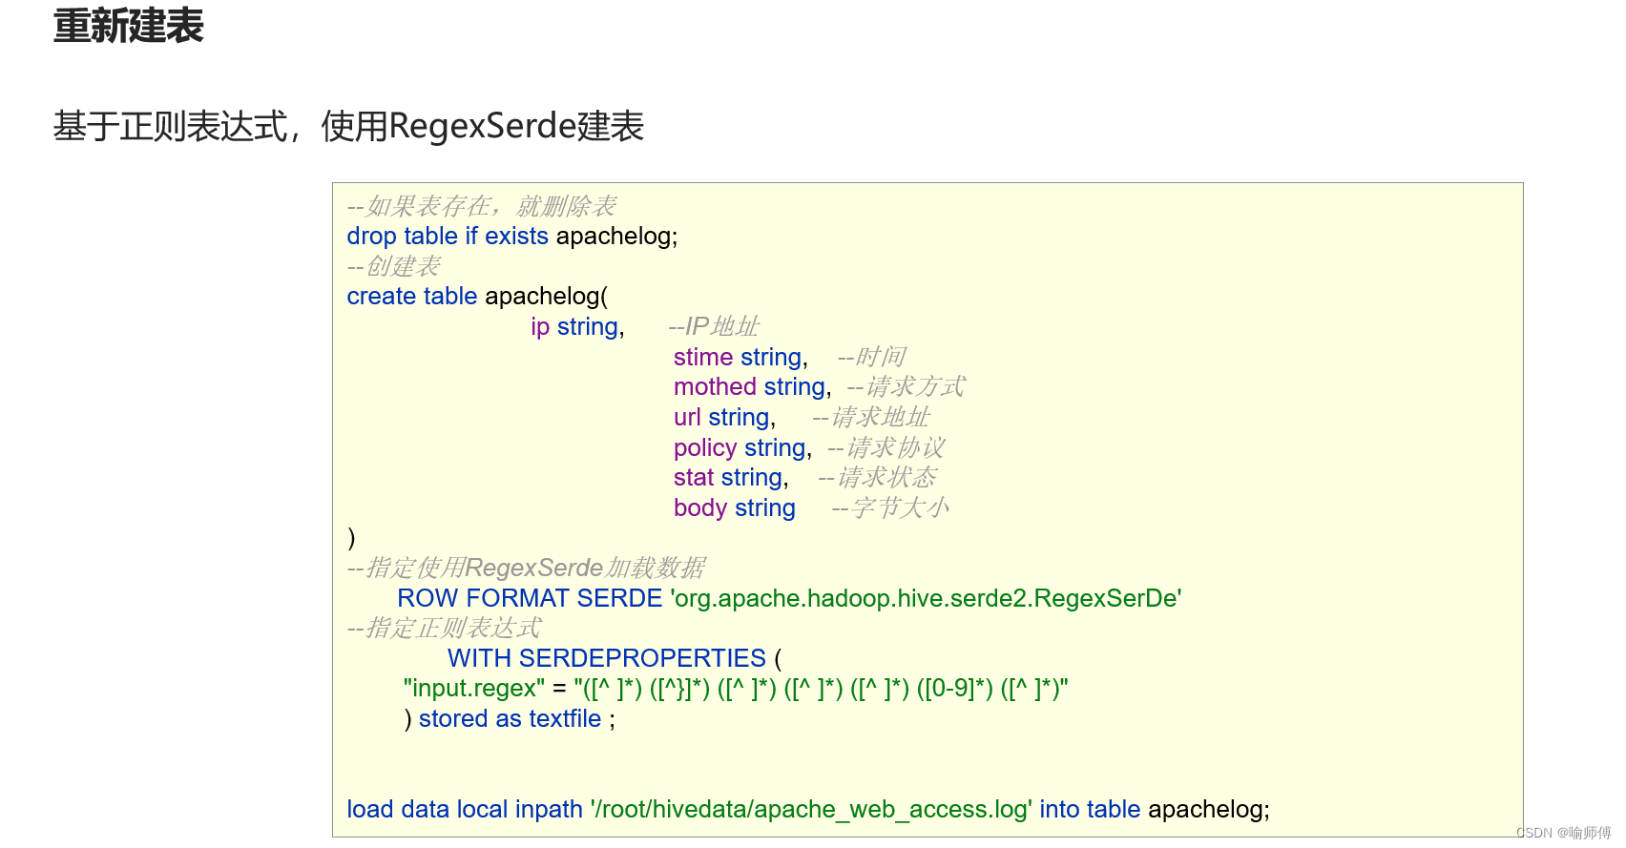
Task: Click the comment "--字节大小"
Action: (890, 508)
